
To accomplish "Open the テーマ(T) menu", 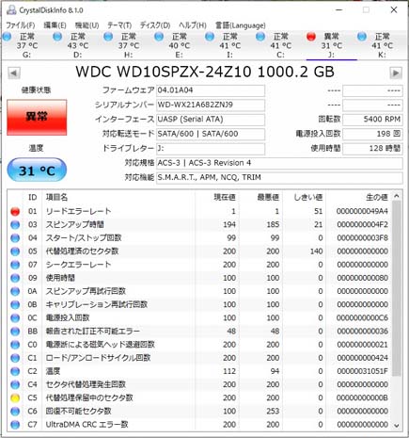I will click(119, 25).
